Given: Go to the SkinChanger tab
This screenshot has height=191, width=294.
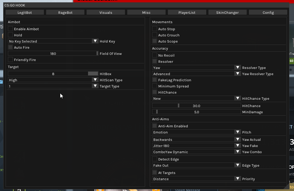Looking at the screenshot, I should pyautogui.click(x=227, y=12).
